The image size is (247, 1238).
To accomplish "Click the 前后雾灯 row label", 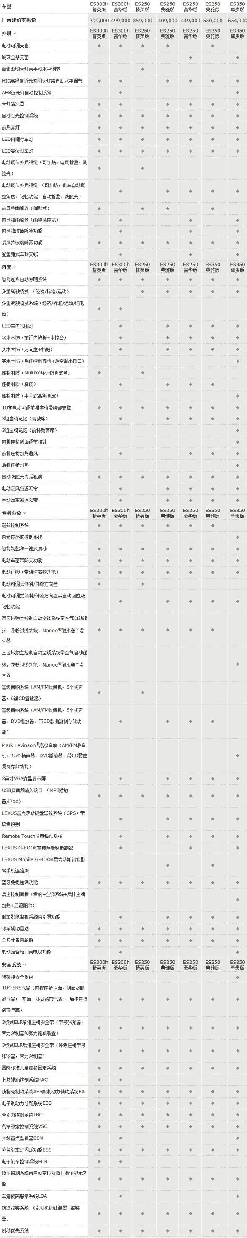I will 10,127.
